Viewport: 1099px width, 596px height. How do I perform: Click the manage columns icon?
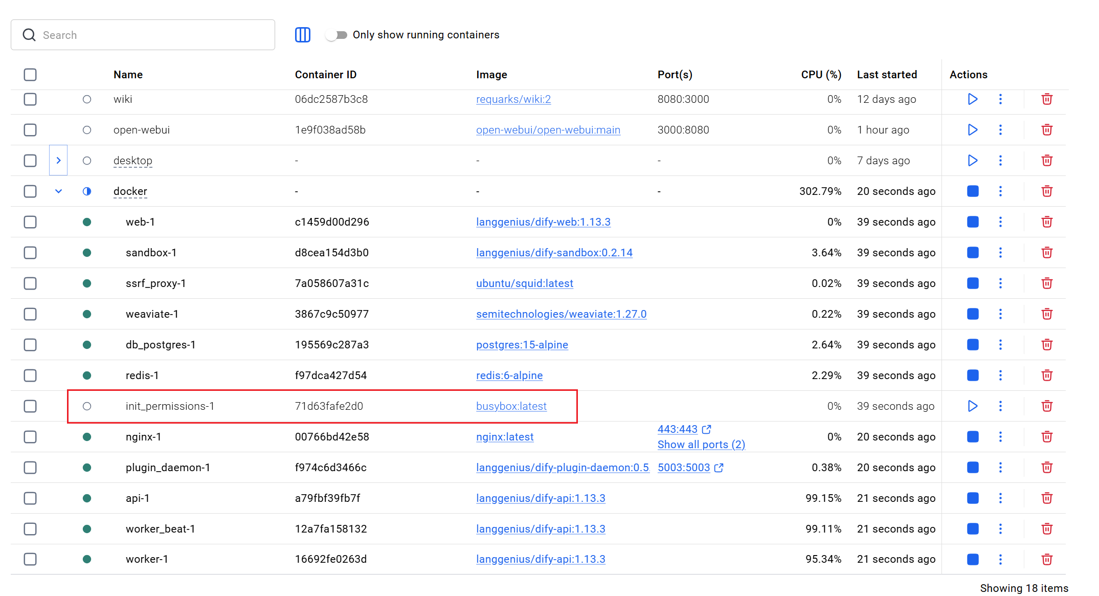pyautogui.click(x=303, y=35)
